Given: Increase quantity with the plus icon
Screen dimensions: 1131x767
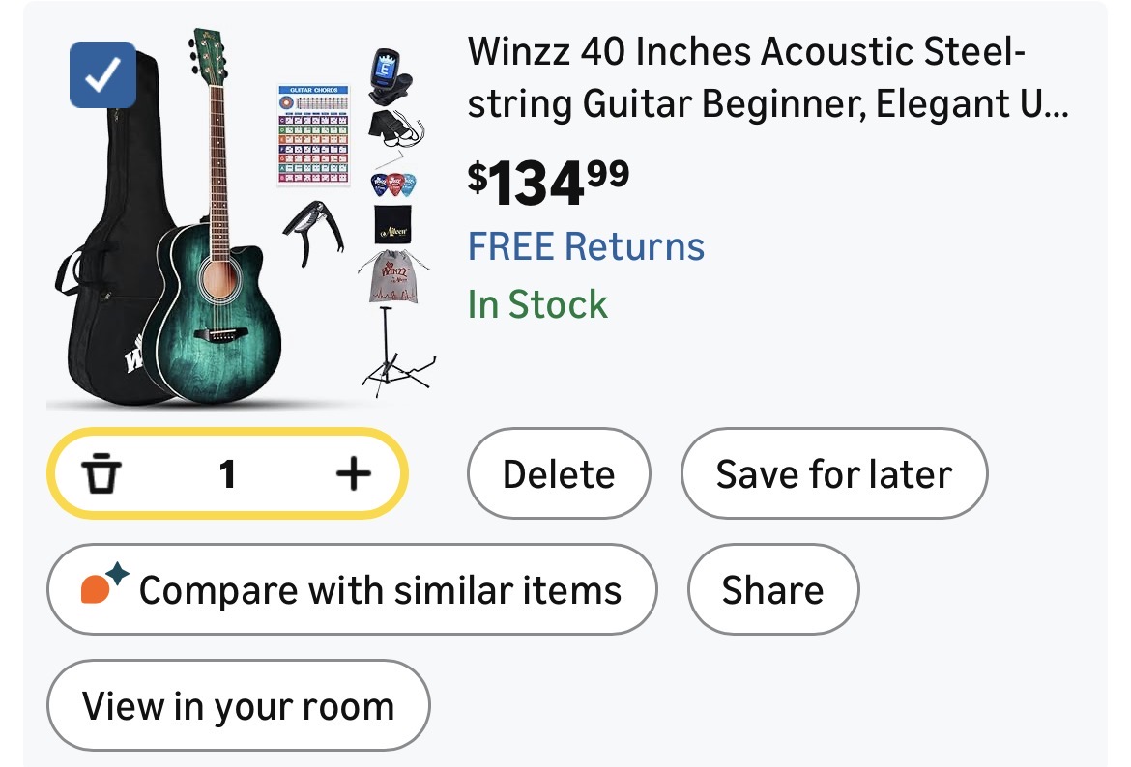Looking at the screenshot, I should click(x=353, y=473).
